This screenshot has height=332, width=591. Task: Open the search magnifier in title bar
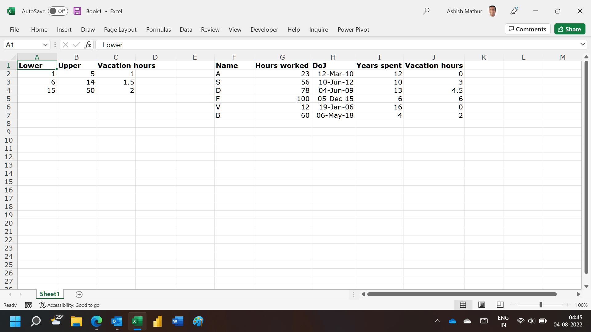(426, 11)
